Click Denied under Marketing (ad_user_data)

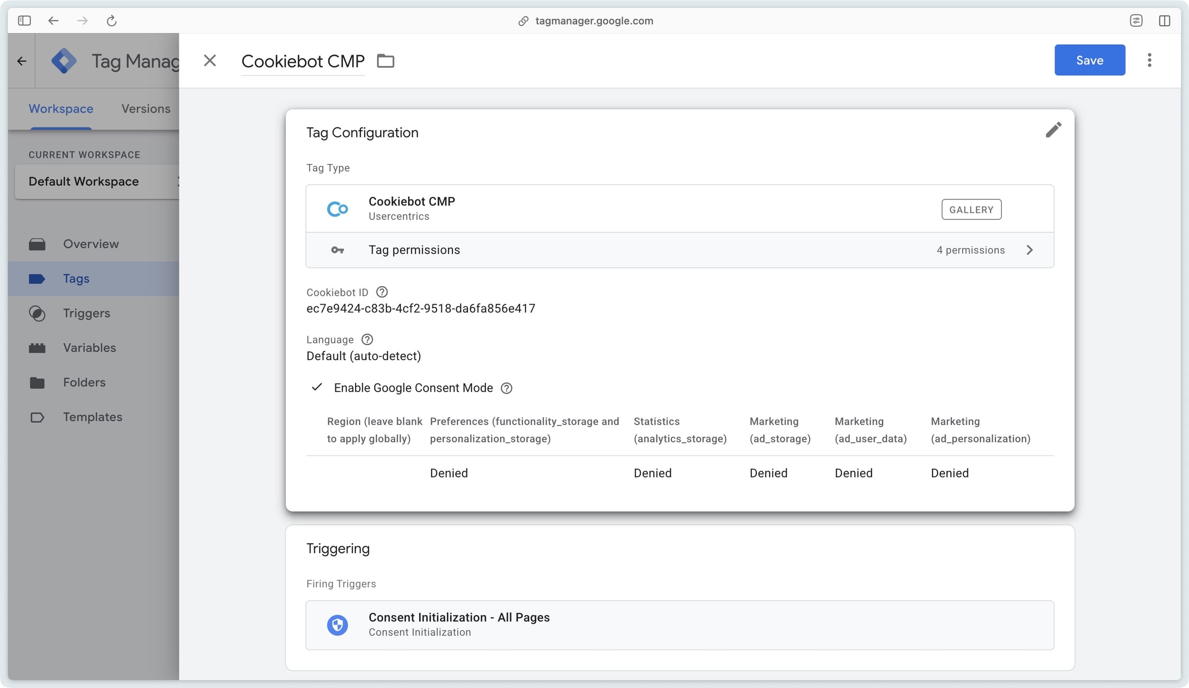pos(854,473)
